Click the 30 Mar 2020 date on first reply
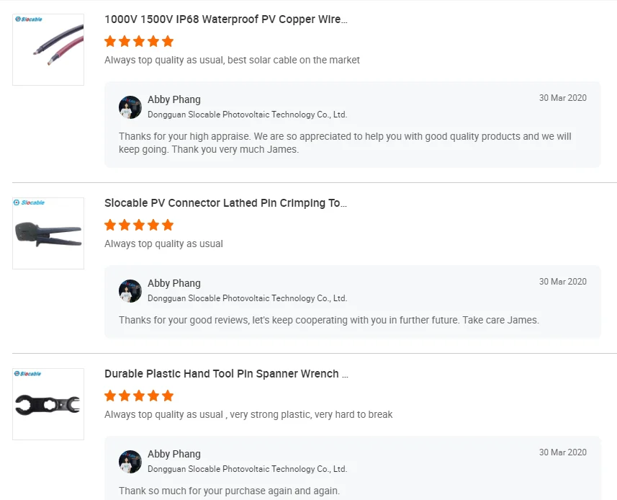This screenshot has height=500, width=617. tap(563, 97)
